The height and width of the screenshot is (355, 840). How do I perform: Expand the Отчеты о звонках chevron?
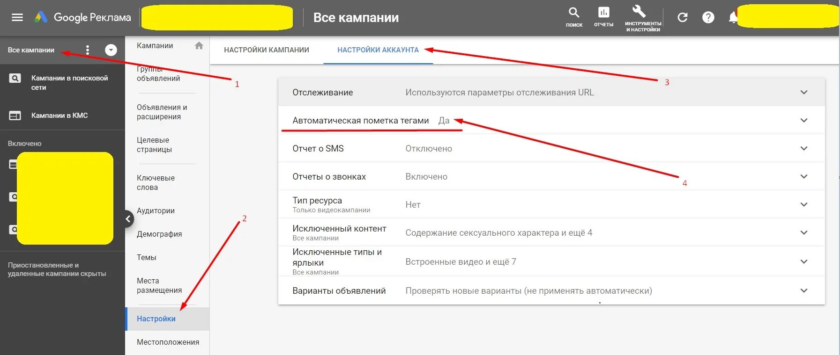coord(804,176)
